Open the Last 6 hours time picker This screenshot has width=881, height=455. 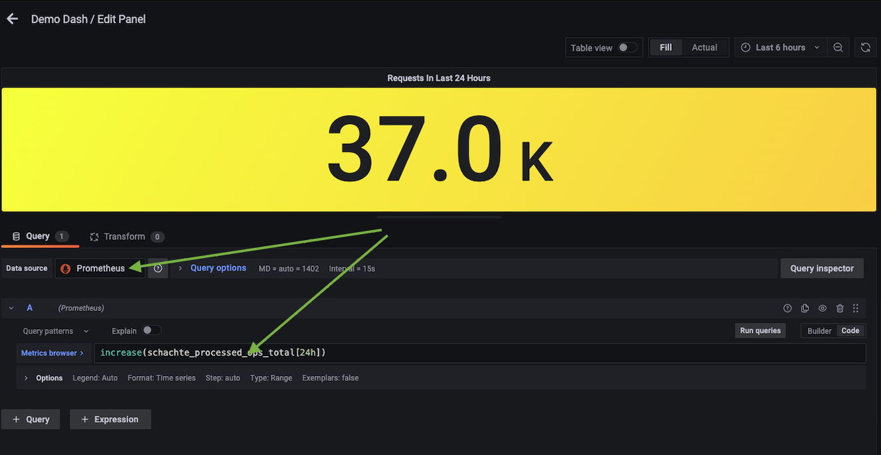pos(780,48)
